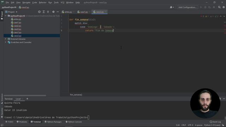Open the Favorites vertical side tab

(2, 113)
